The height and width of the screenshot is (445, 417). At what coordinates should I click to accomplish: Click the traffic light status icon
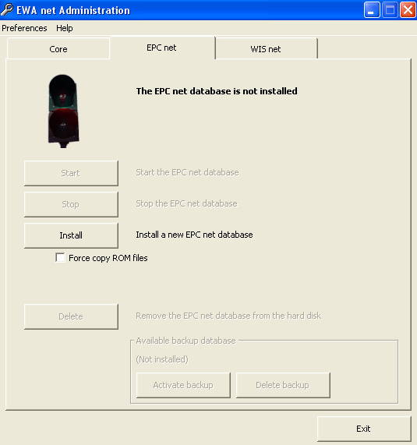(63, 111)
